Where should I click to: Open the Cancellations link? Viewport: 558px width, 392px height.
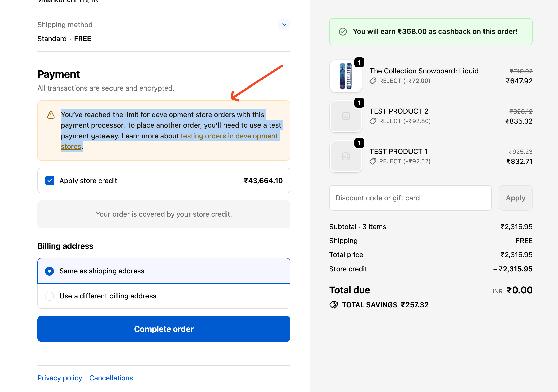click(x=111, y=378)
